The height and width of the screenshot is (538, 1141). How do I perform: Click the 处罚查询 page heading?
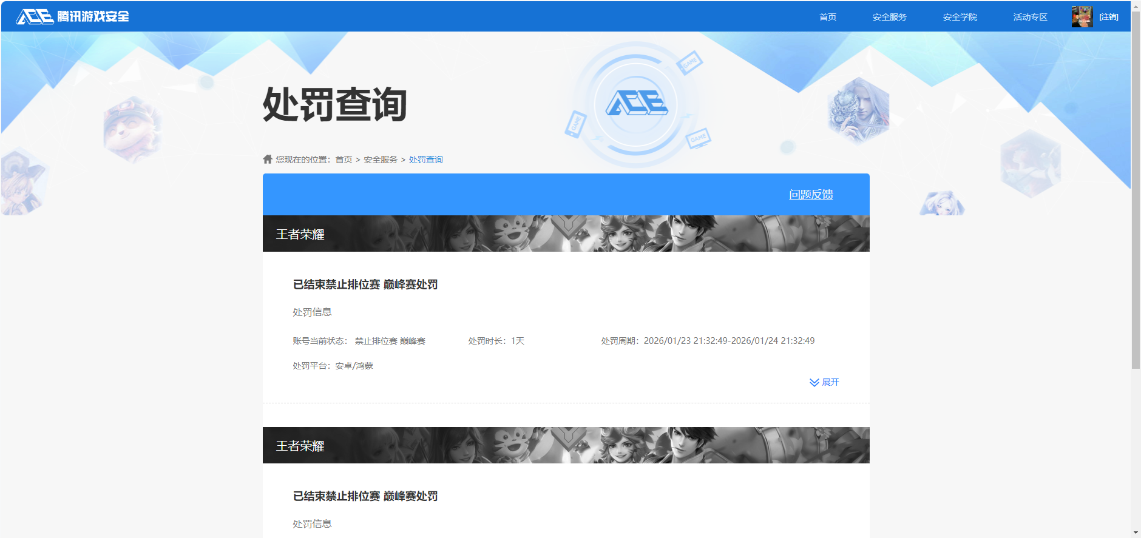[x=334, y=105]
